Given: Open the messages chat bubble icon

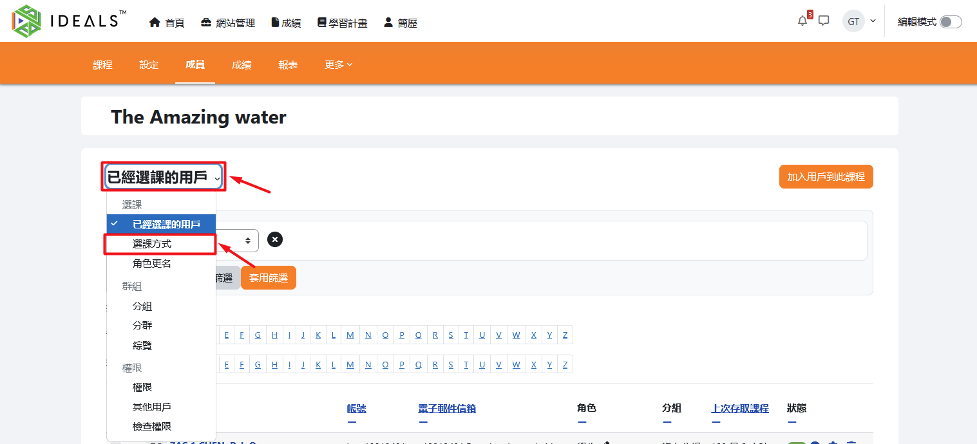Looking at the screenshot, I should coord(824,21).
